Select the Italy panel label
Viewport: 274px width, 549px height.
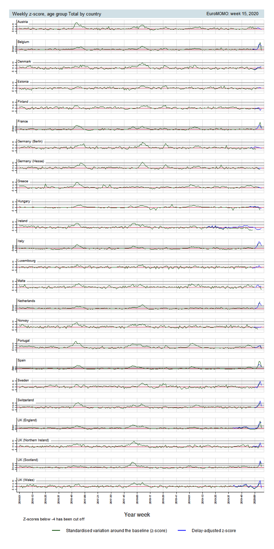tap(21, 241)
